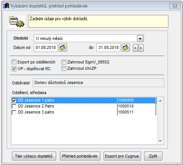This screenshot has height=165, width=183.
Task: Click the list scrollbar down arrow
Action: 161,141
